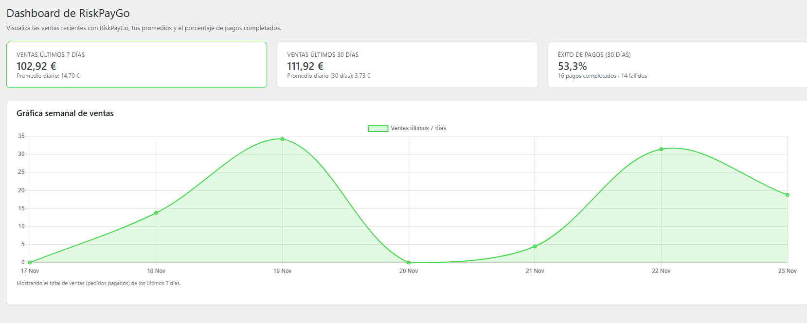Click '16 pagos completados · 14 fallidos' text
Image resolution: width=807 pixels, height=323 pixels.
pos(602,76)
